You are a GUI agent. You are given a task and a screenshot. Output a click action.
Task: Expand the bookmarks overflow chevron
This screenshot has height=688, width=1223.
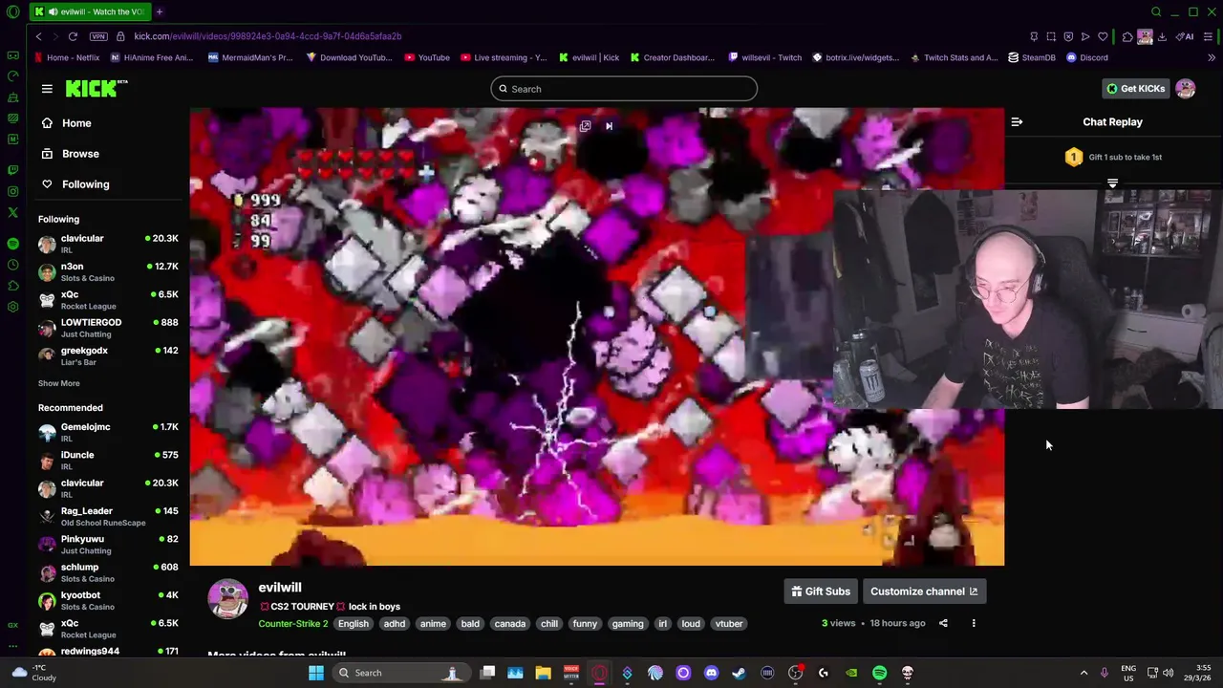1212,57
